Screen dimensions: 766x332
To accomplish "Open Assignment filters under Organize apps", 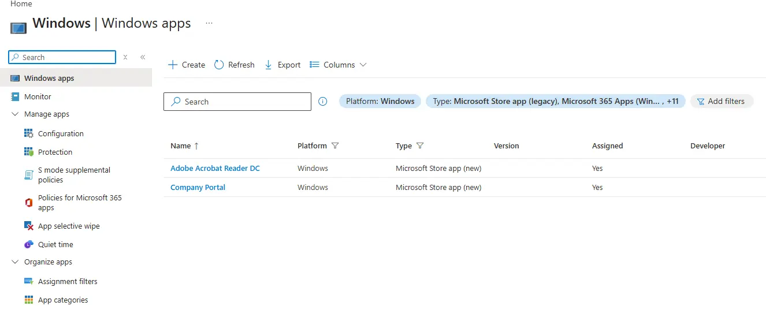I will point(68,281).
